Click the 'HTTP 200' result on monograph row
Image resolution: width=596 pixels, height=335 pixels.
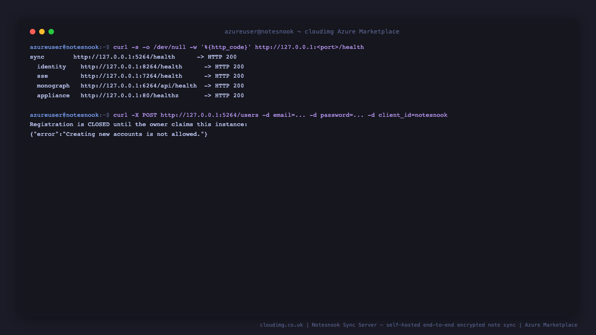(x=230, y=86)
